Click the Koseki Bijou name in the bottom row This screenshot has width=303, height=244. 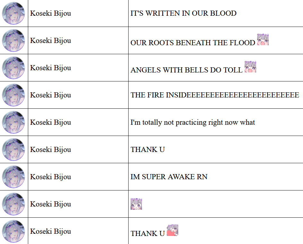click(51, 231)
